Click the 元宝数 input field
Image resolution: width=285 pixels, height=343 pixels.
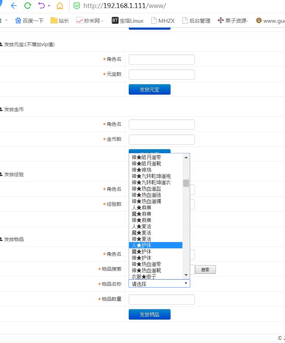point(162,74)
